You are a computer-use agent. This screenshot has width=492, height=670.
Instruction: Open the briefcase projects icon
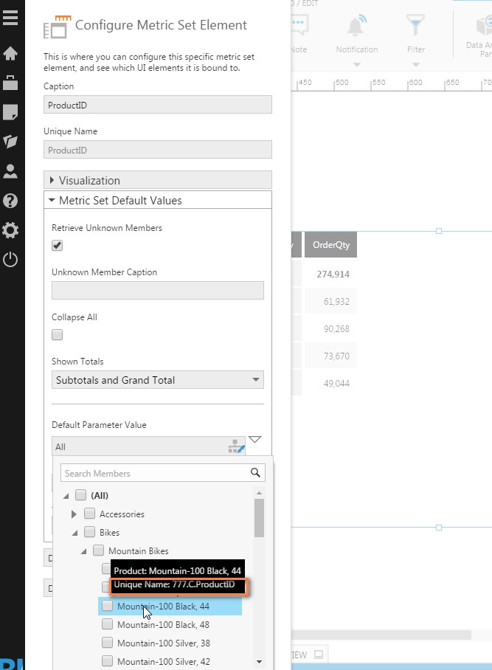[x=10, y=83]
